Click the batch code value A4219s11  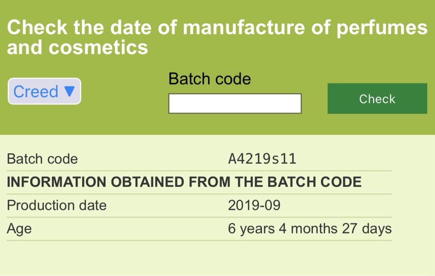click(x=262, y=159)
